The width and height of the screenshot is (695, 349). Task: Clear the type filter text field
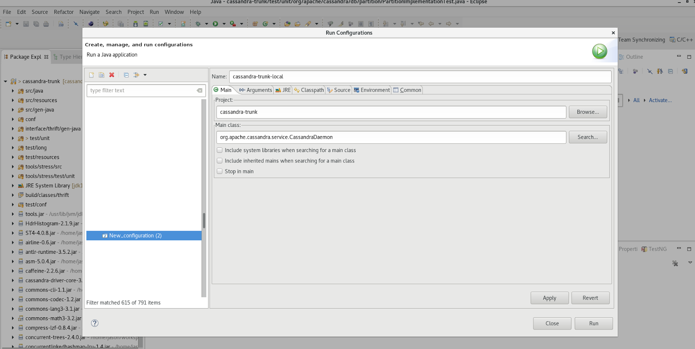point(199,90)
